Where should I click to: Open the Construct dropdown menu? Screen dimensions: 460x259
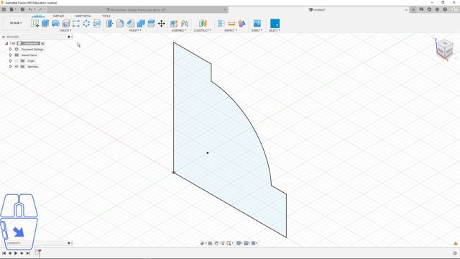coord(203,30)
